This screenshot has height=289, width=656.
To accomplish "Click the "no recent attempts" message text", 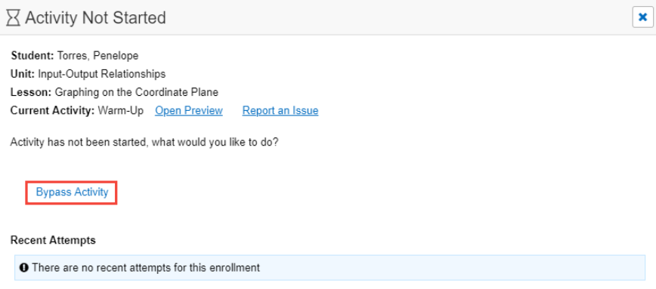I will click(146, 267).
